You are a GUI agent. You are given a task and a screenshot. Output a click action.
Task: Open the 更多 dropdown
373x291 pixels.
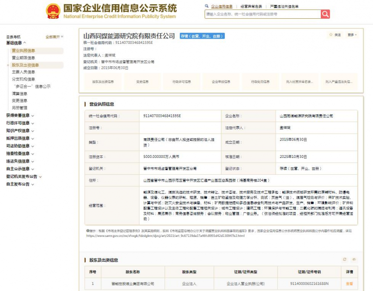click(x=351, y=35)
